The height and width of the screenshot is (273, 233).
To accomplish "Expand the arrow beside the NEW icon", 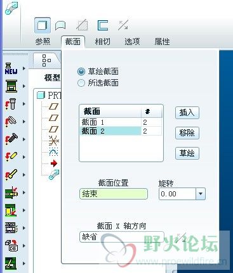I will coord(24,68).
